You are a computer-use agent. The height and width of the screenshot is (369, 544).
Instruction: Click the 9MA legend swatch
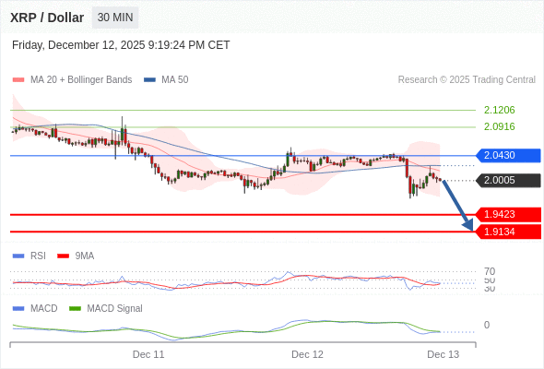click(63, 256)
